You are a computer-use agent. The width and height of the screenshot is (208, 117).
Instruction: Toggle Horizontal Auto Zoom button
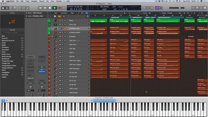188,13
